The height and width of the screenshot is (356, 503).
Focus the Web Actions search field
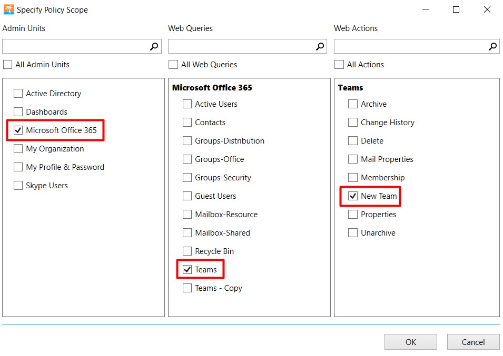pyautogui.click(x=417, y=46)
